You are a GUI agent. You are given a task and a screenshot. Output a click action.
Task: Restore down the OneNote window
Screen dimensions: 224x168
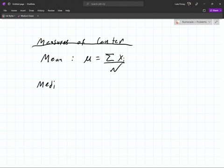[212, 4]
